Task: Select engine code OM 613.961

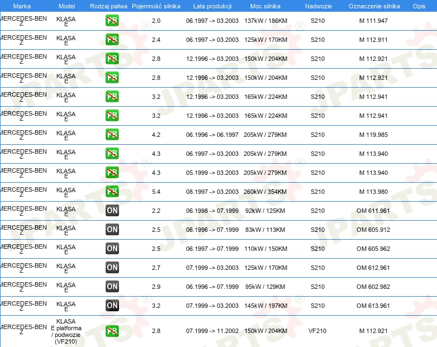Action: (373, 305)
